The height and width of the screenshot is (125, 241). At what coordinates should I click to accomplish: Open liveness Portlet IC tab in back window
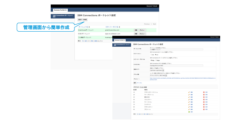pyautogui.click(x=60, y=10)
